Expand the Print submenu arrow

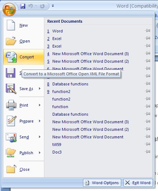click(x=40, y=105)
